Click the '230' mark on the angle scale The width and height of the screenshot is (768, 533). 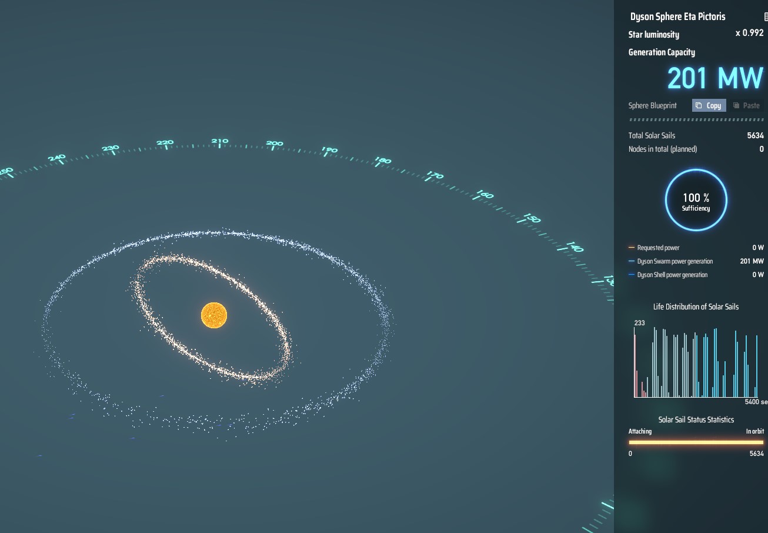111,149
